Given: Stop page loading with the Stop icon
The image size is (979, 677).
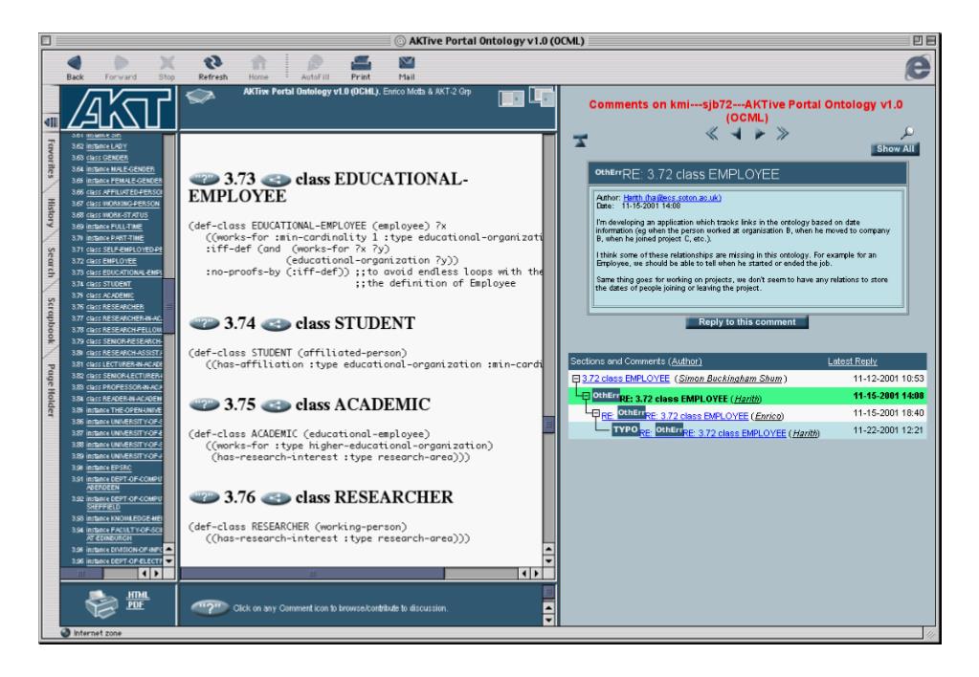Looking at the screenshot, I should [x=167, y=63].
